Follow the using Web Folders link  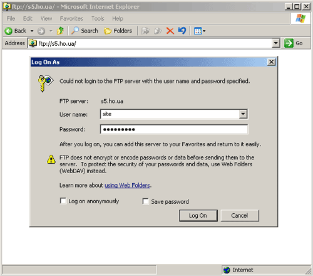click(x=127, y=185)
